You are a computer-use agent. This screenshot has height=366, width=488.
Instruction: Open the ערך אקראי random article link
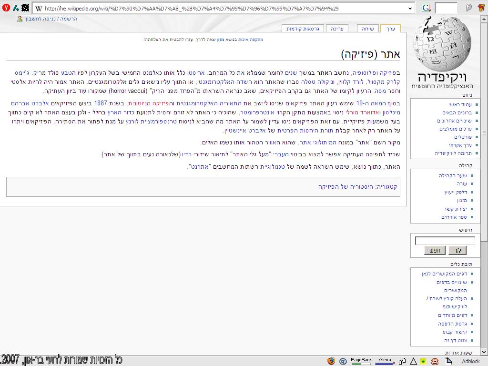click(460, 145)
